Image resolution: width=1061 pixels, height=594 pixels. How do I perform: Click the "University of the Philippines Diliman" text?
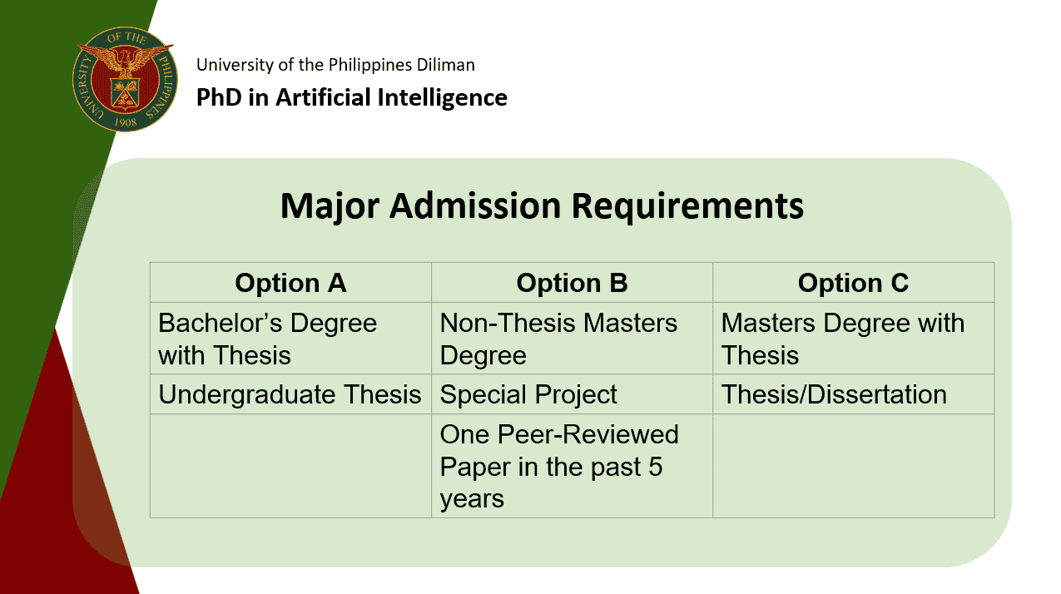pos(335,65)
